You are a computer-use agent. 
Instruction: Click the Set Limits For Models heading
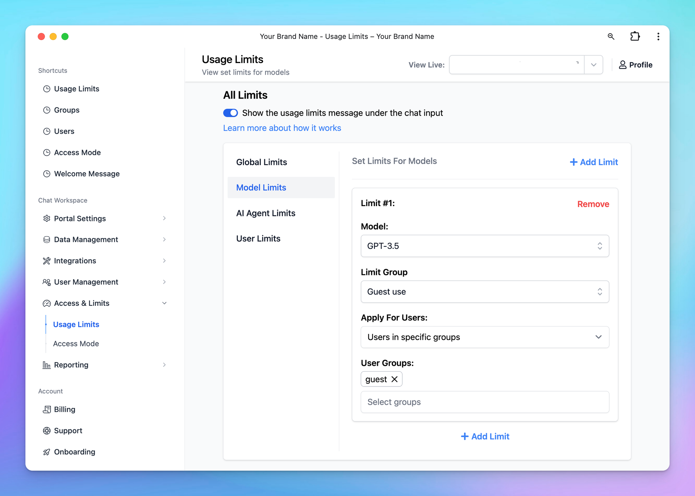(394, 161)
